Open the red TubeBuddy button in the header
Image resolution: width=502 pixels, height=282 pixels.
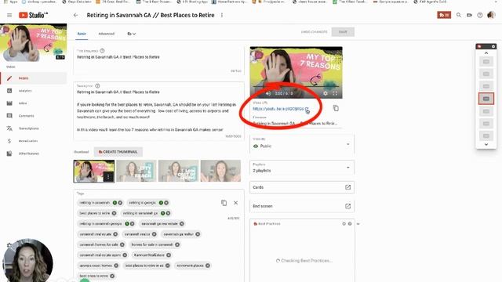click(444, 15)
